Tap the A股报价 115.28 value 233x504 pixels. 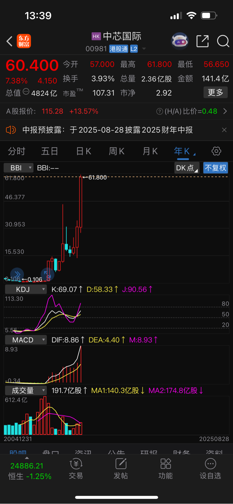(52, 112)
